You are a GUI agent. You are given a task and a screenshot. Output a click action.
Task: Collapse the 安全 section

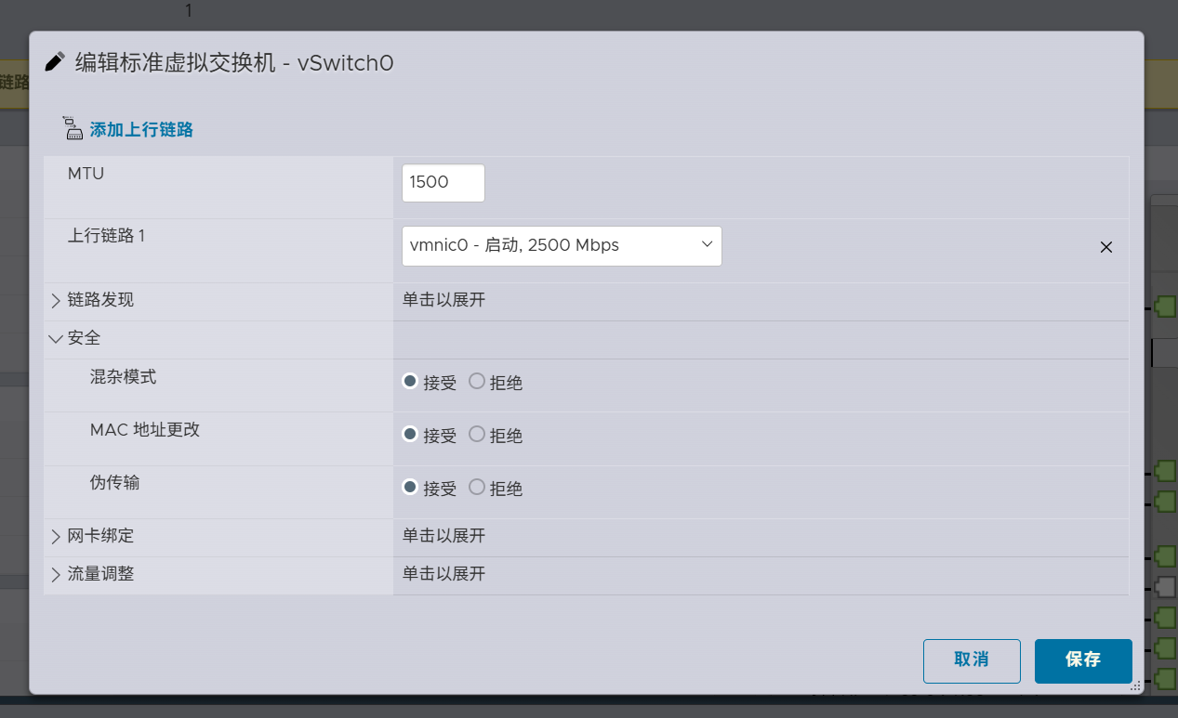(56, 337)
